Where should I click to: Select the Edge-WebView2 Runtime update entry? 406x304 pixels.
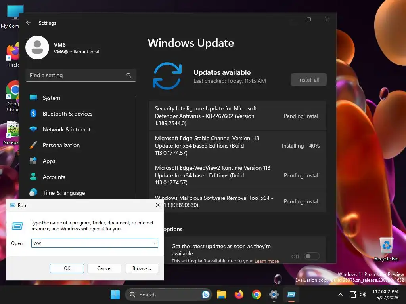point(237,175)
